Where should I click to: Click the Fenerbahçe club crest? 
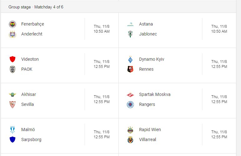click(13, 24)
